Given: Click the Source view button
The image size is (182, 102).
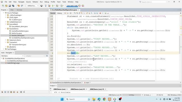Looking at the screenshot, I should tap(53, 13).
